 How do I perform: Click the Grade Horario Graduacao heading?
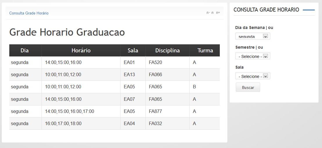(67, 32)
